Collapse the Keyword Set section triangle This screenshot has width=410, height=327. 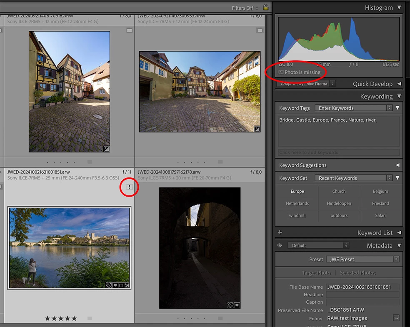(397, 178)
